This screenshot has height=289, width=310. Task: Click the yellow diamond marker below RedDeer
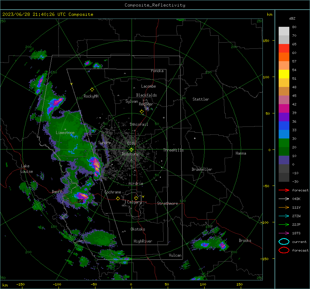pos(142,112)
